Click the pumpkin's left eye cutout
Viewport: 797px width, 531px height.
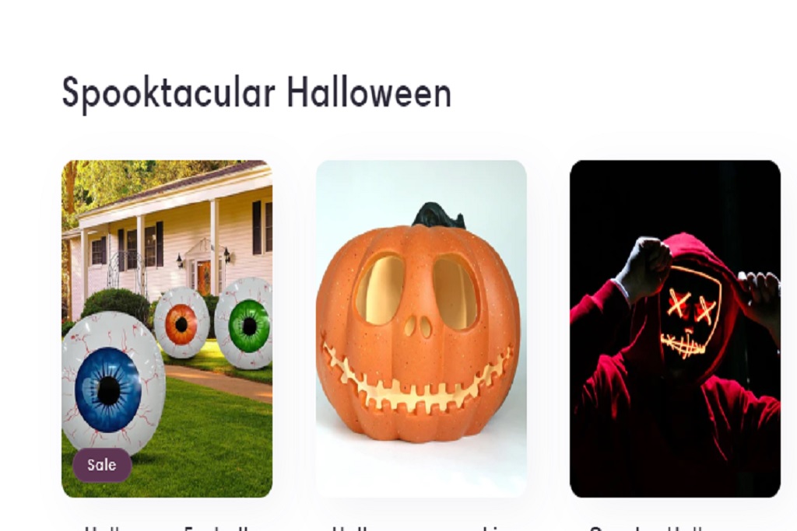(380, 289)
